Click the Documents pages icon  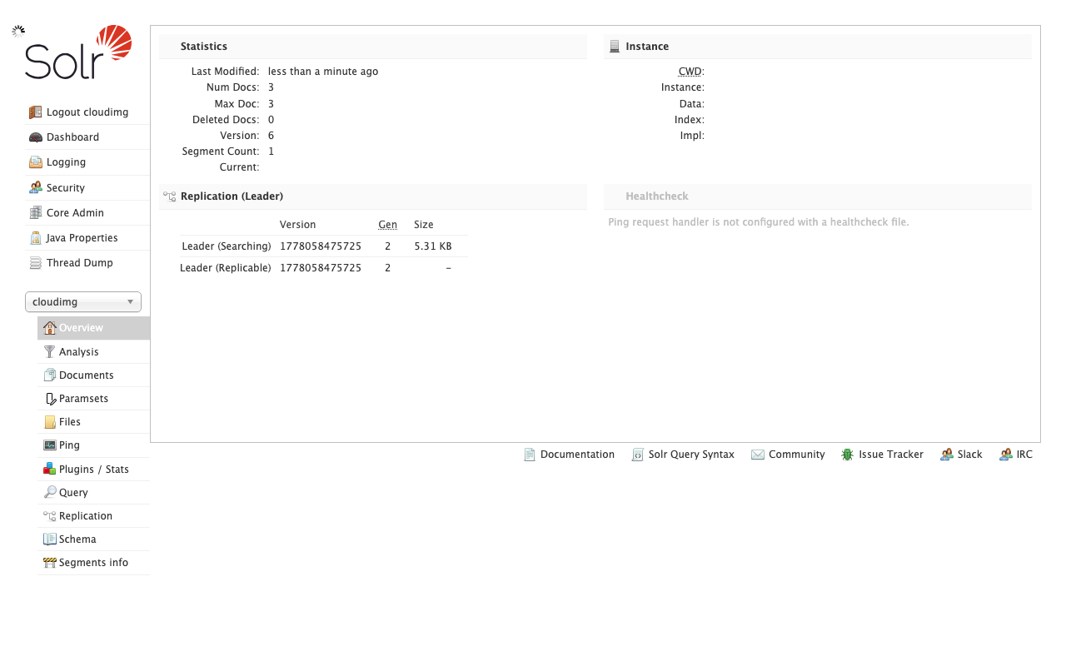(50, 375)
